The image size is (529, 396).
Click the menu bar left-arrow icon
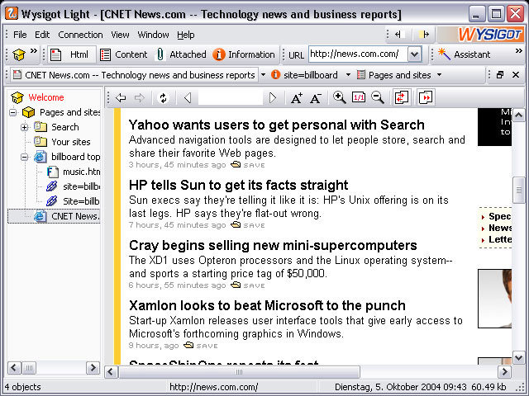[398, 35]
